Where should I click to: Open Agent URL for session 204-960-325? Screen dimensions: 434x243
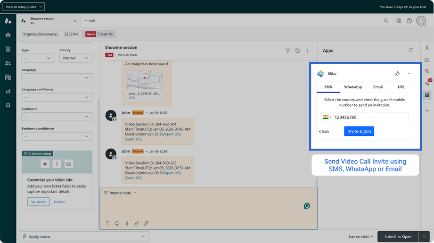point(172,173)
